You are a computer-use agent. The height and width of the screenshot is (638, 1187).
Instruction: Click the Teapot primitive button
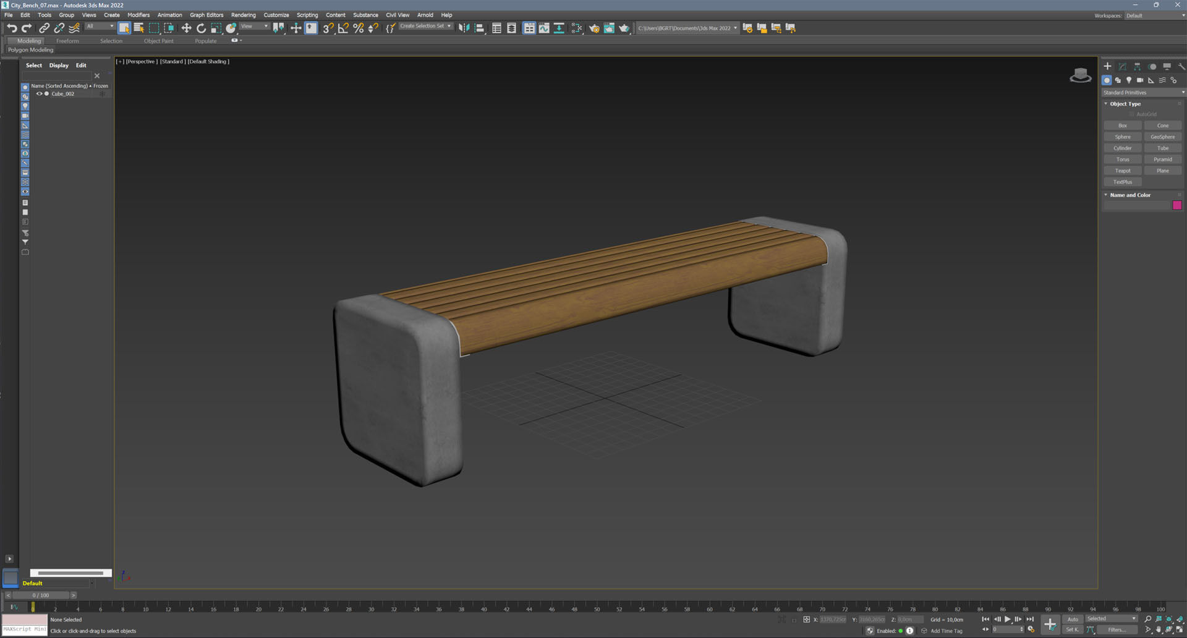[1122, 171]
